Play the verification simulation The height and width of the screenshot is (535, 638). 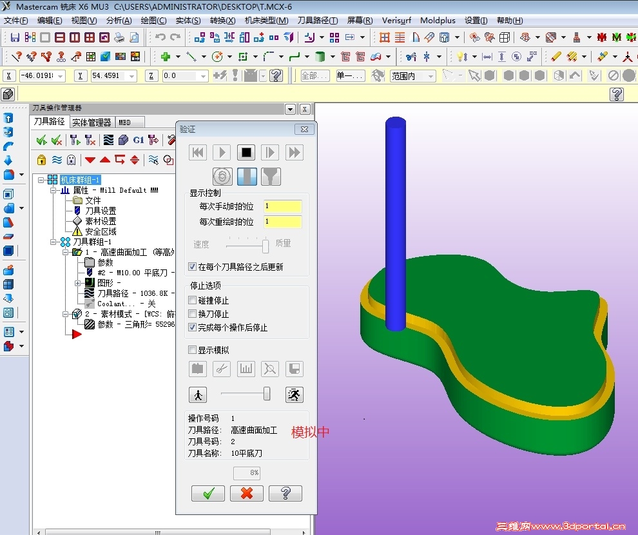click(x=222, y=153)
